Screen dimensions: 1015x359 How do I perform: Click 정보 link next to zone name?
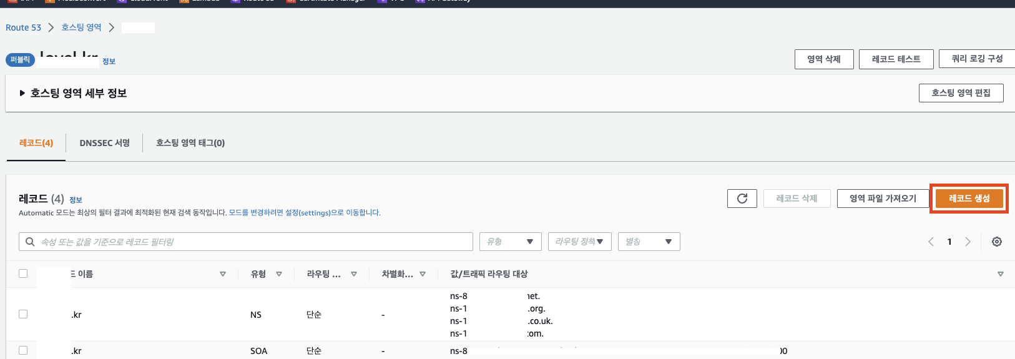pyautogui.click(x=109, y=61)
